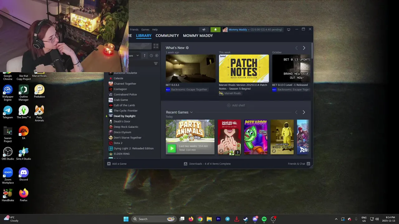The image size is (399, 224).
Task: Select Deep Rock Galactic in list
Action: [126, 127]
